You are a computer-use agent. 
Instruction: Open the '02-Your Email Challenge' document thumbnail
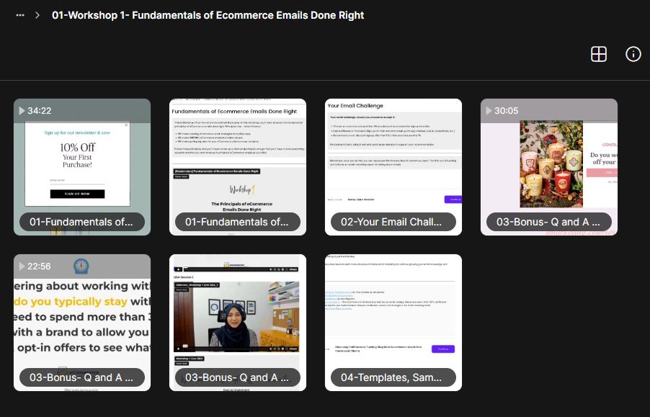coord(393,158)
